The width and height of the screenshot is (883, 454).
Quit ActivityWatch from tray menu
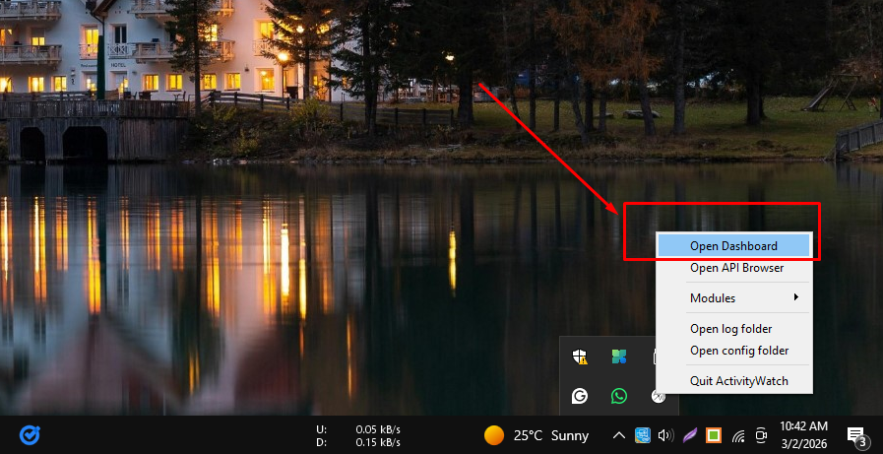coord(733,381)
